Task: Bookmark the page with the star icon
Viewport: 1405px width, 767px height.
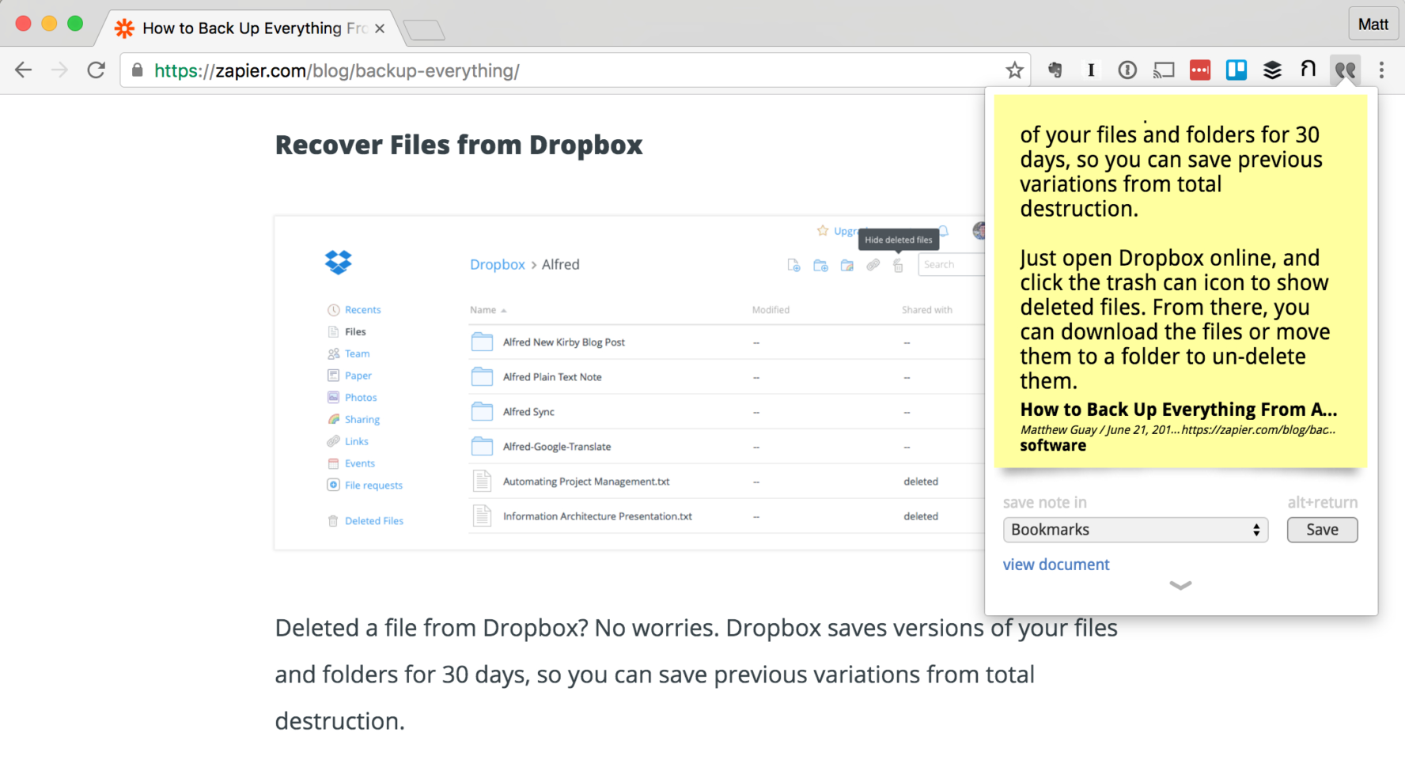Action: click(x=1013, y=70)
